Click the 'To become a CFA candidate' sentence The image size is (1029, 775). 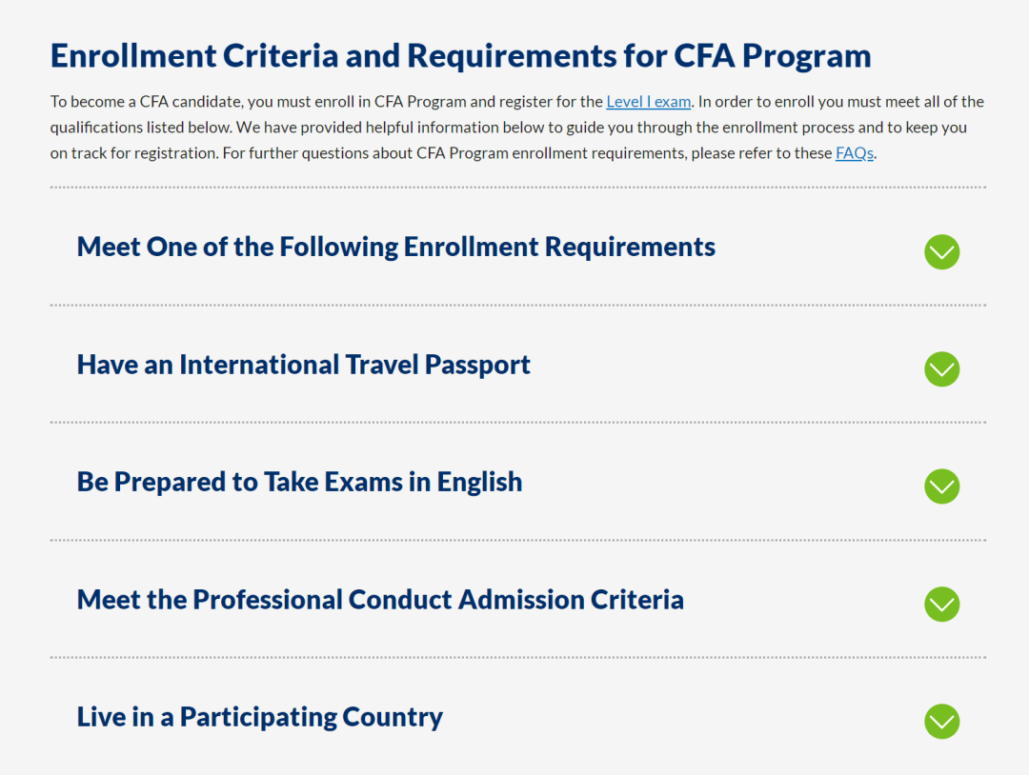point(324,102)
